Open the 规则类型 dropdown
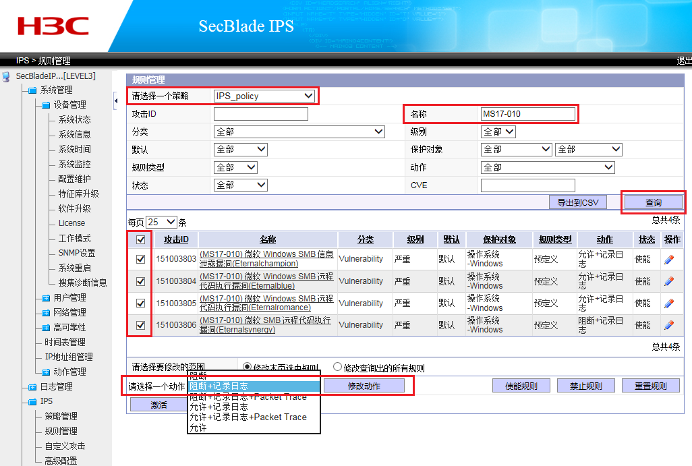 pos(235,167)
